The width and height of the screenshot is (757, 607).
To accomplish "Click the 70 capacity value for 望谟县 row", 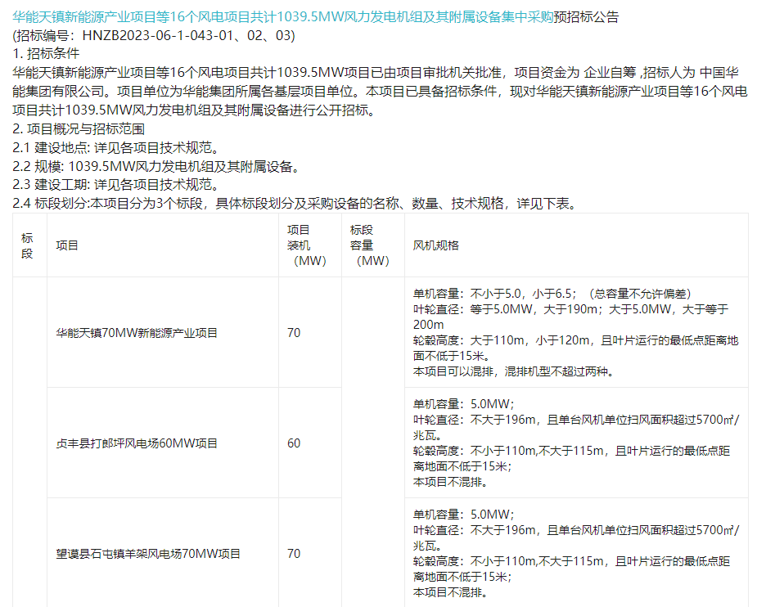I will [294, 554].
